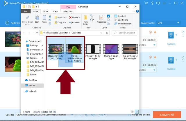Remove the first video with its X
Image resolution: width=186 pixels, height=121 pixels.
[x=183, y=32]
